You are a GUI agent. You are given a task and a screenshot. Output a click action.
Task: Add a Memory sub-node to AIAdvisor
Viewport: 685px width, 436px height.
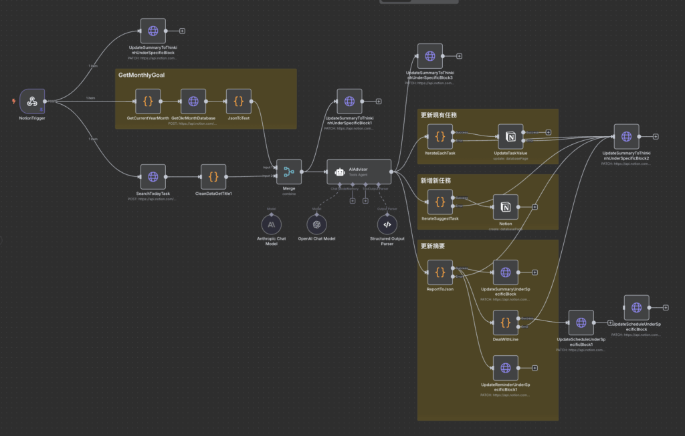click(x=353, y=201)
